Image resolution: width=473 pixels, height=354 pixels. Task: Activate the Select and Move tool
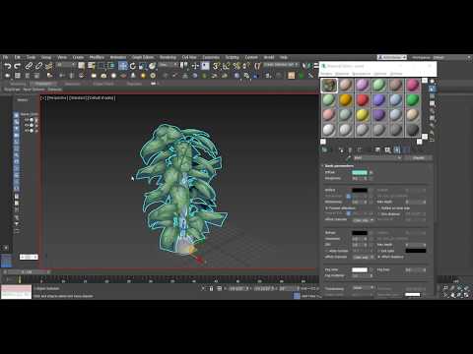click(x=123, y=66)
